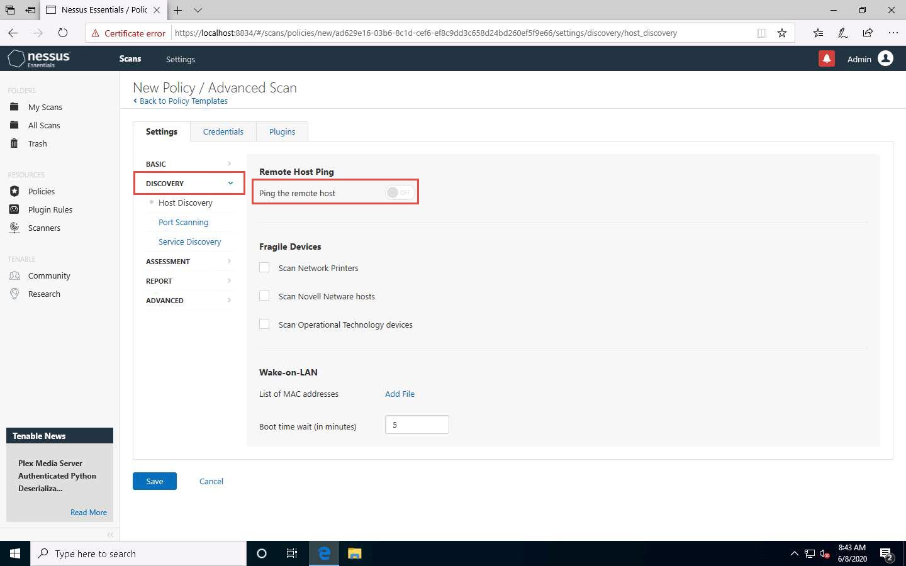Check Scan Network Printers
The height and width of the screenshot is (566, 906).
click(x=264, y=267)
